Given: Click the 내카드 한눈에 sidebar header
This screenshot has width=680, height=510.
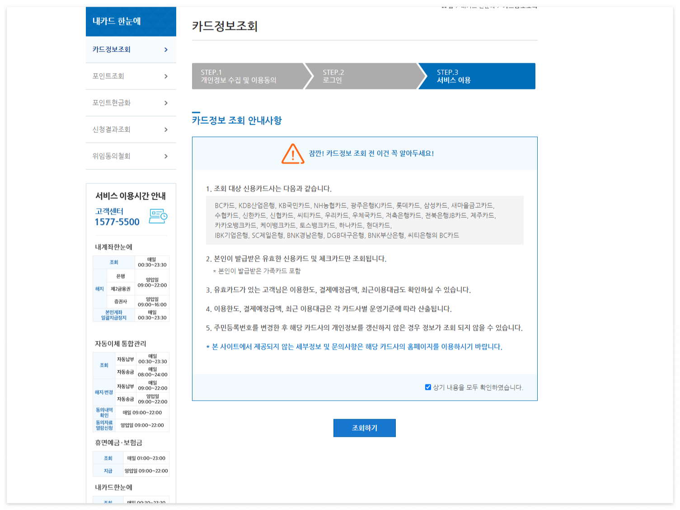Looking at the screenshot, I should (x=131, y=21).
